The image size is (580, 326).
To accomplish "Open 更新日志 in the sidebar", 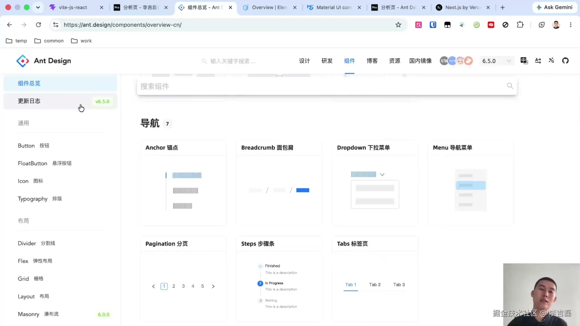I will coord(60,101).
